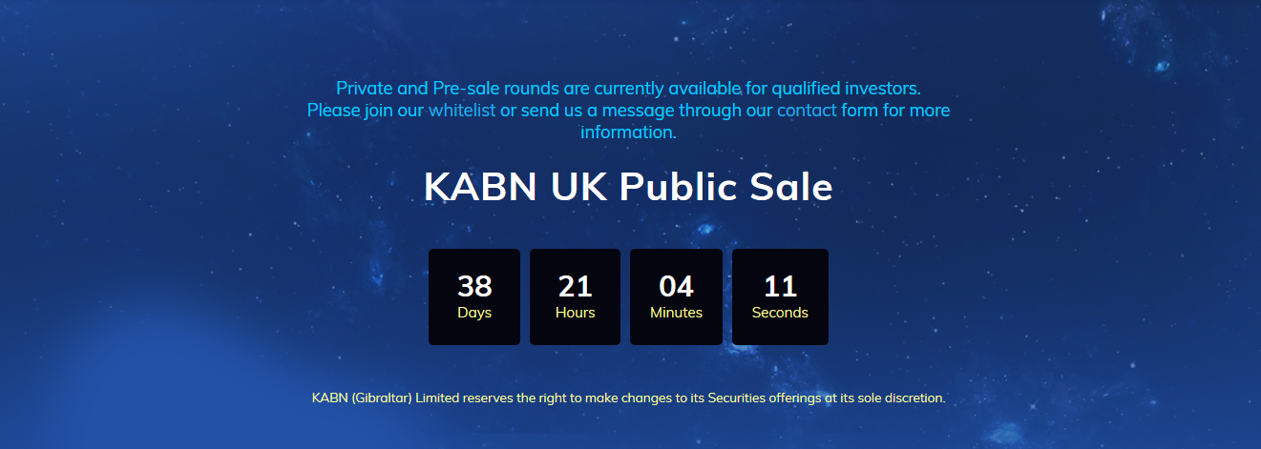Click the Hours label under 21
This screenshot has height=449, width=1261.
pyautogui.click(x=576, y=313)
